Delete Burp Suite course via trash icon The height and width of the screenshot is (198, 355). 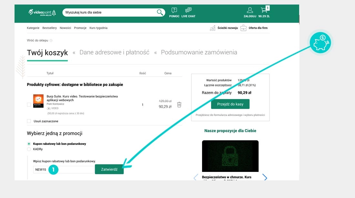[179, 105]
